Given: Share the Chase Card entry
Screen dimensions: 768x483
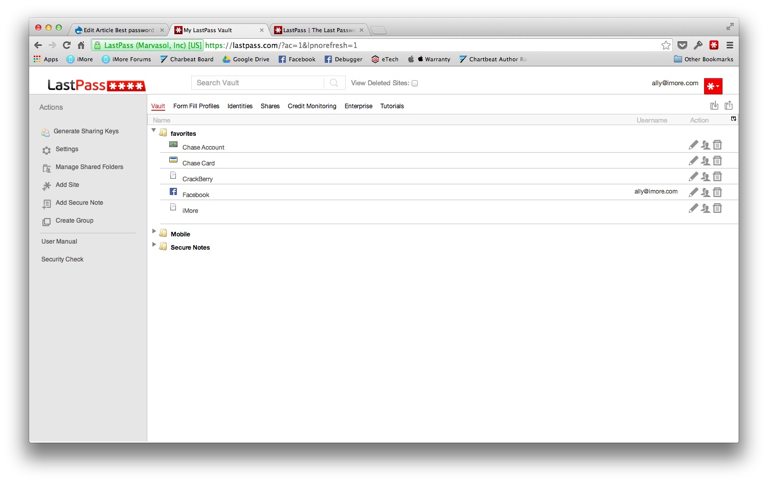Looking at the screenshot, I should point(706,161).
